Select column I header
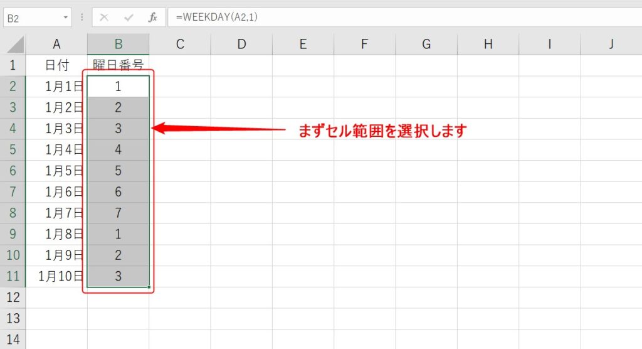 [x=549, y=45]
